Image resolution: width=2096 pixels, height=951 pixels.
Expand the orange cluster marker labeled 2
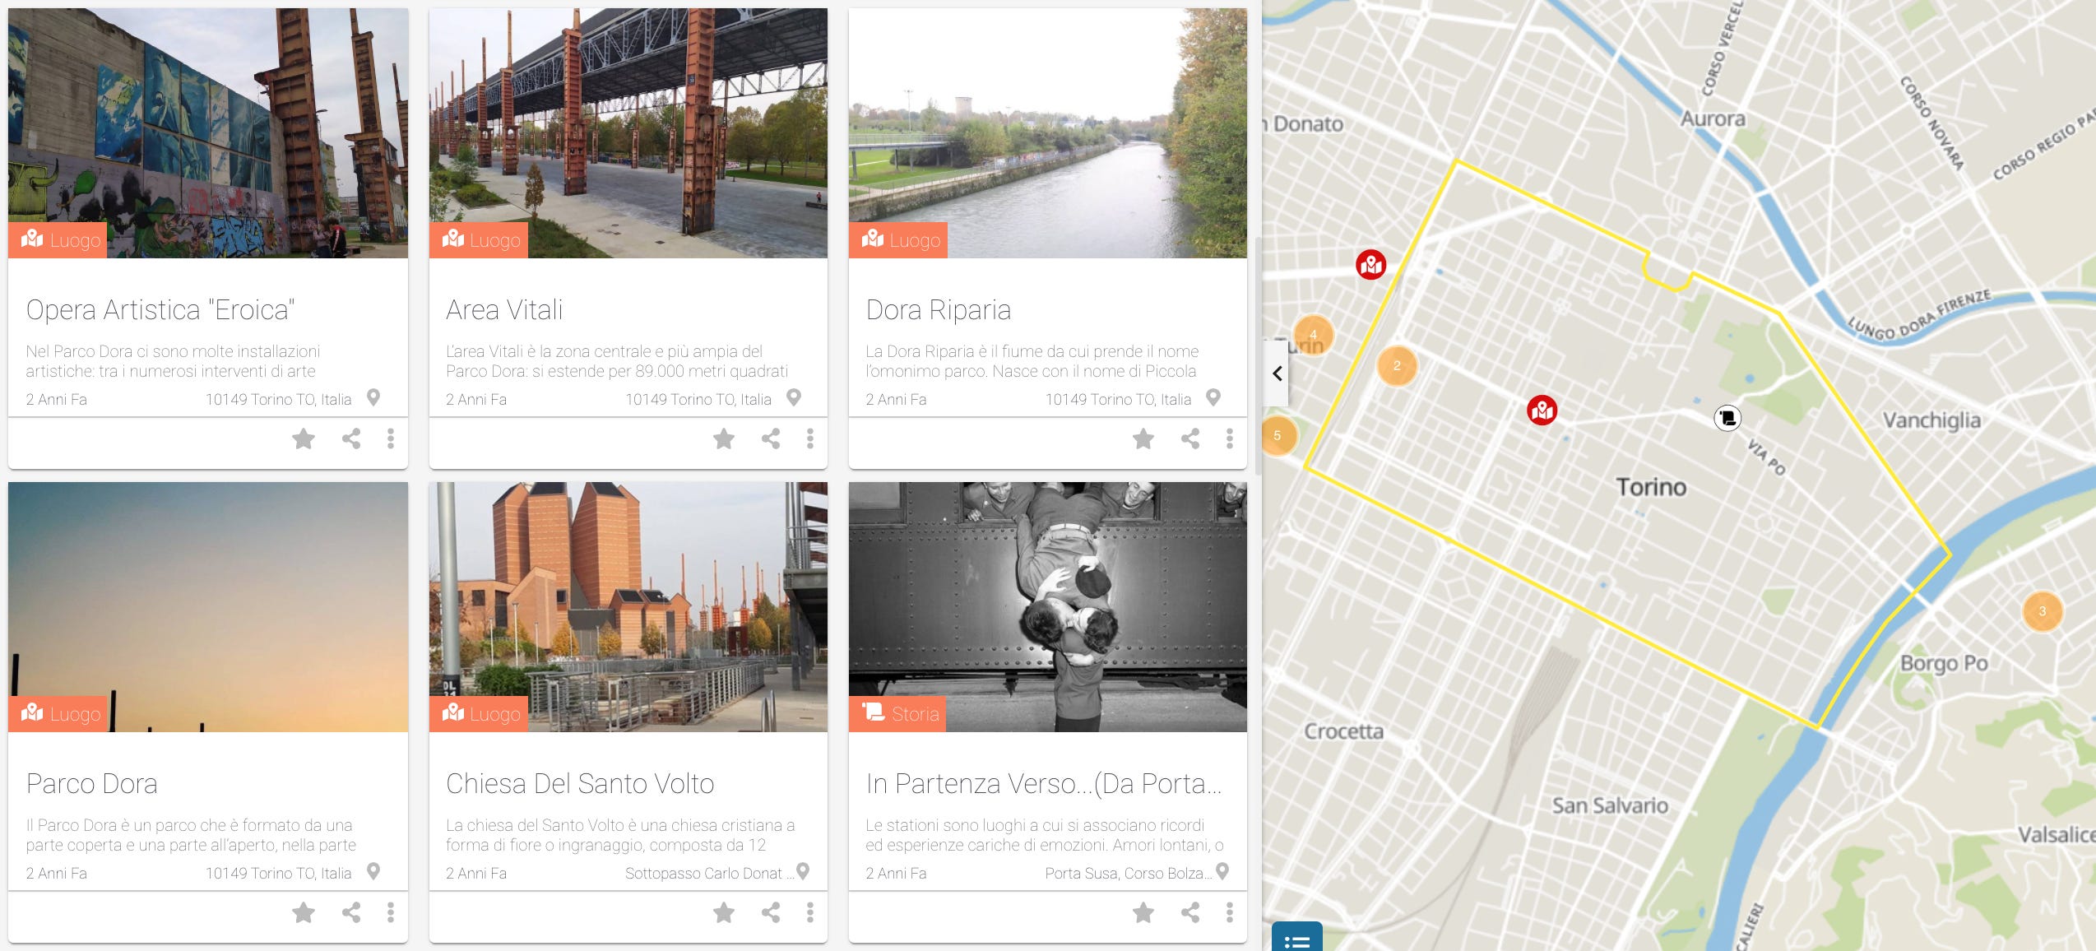tap(1397, 366)
